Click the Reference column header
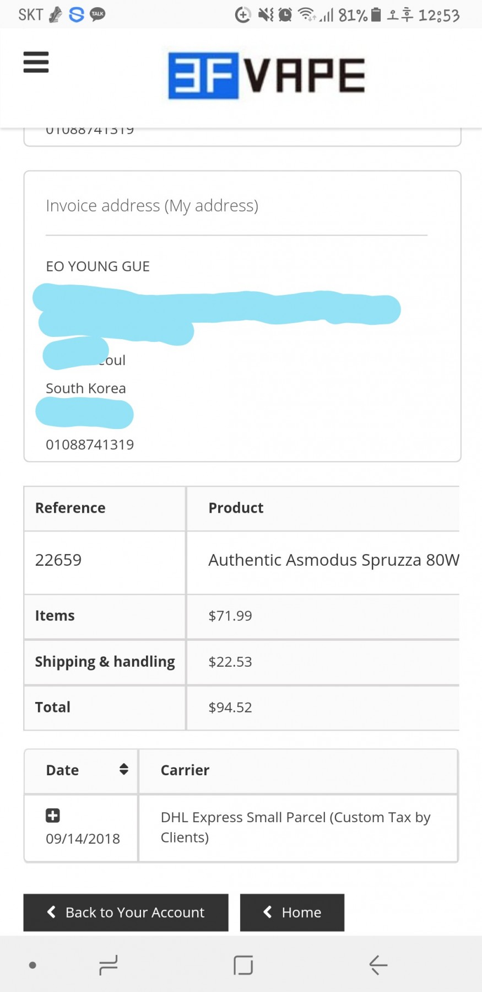Viewport: 482px width, 992px height. pos(71,508)
